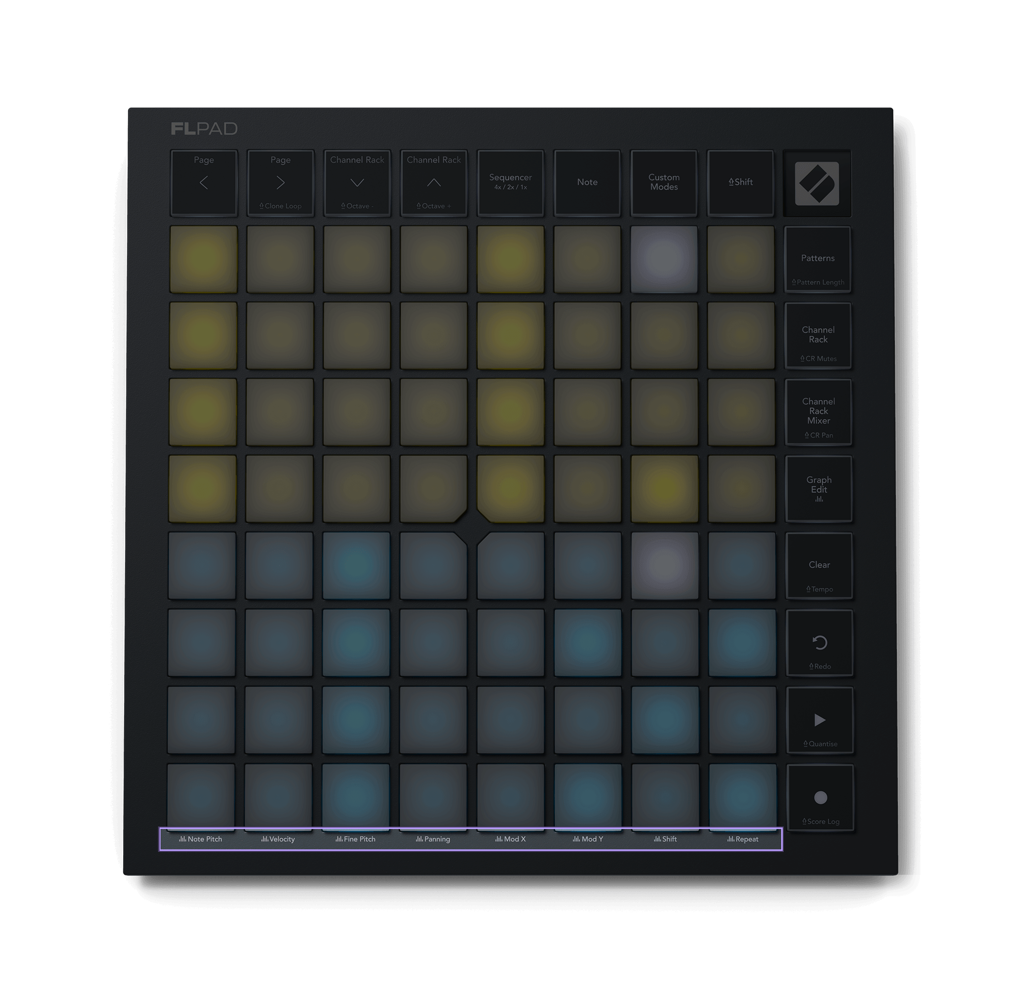Viewport: 1021px width, 983px height.
Task: Select the Channel Rack Mixer button
Action: click(x=819, y=412)
